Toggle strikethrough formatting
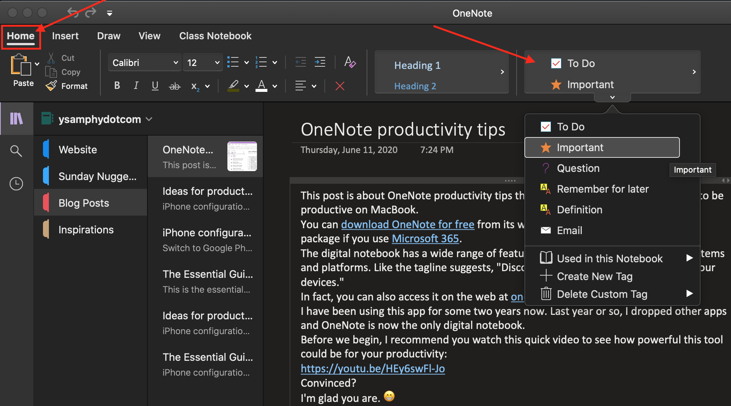 174,86
